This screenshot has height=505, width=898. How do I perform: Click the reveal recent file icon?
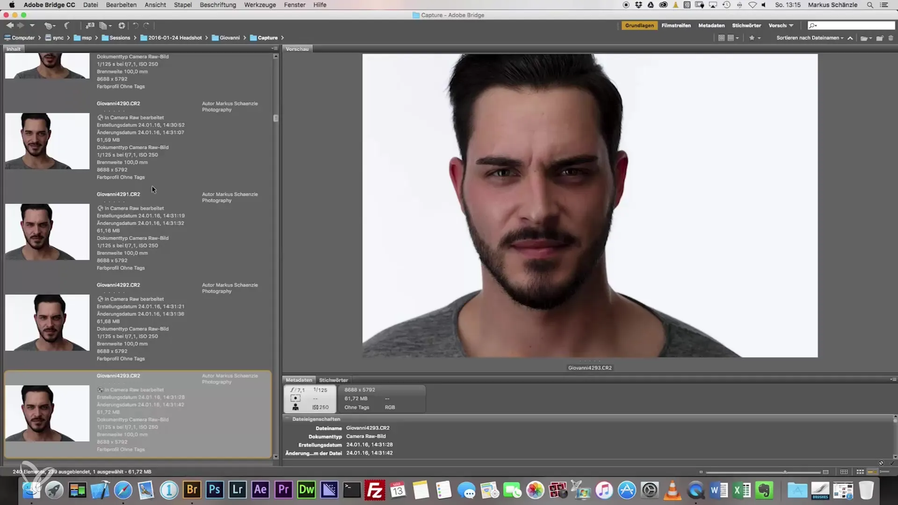tap(49, 26)
